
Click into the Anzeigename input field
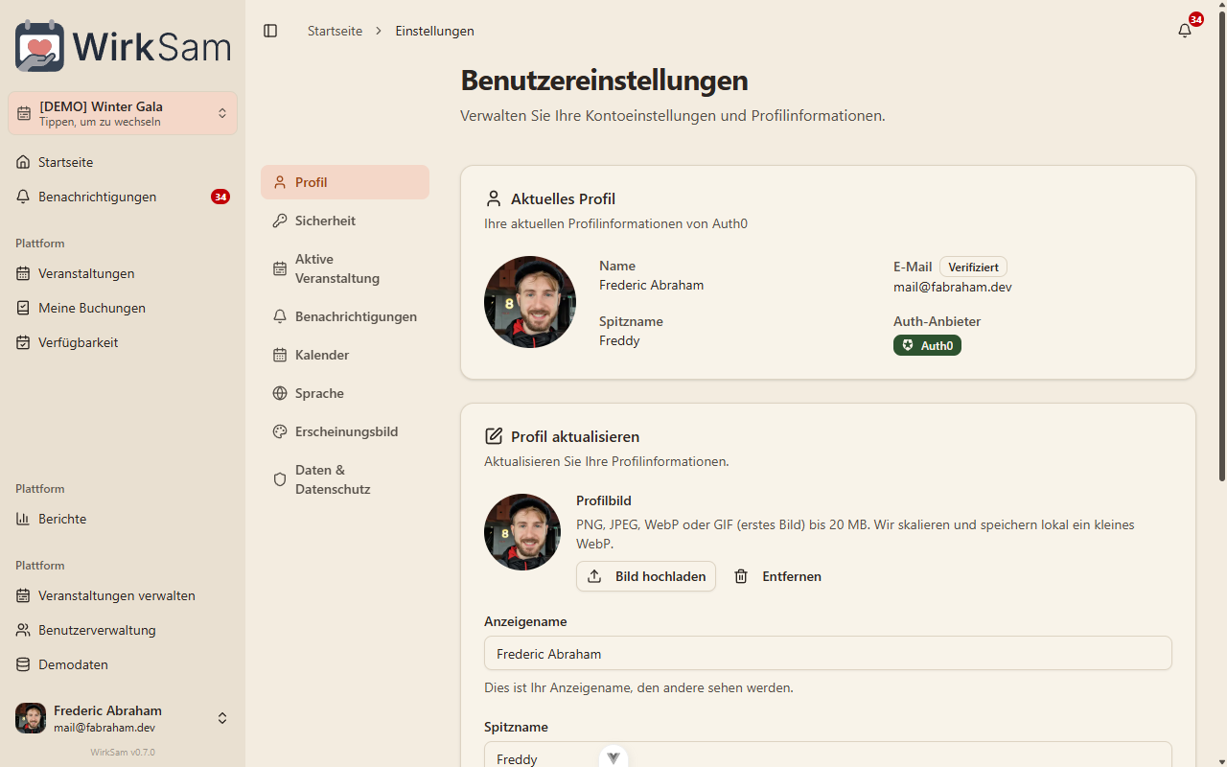point(828,653)
